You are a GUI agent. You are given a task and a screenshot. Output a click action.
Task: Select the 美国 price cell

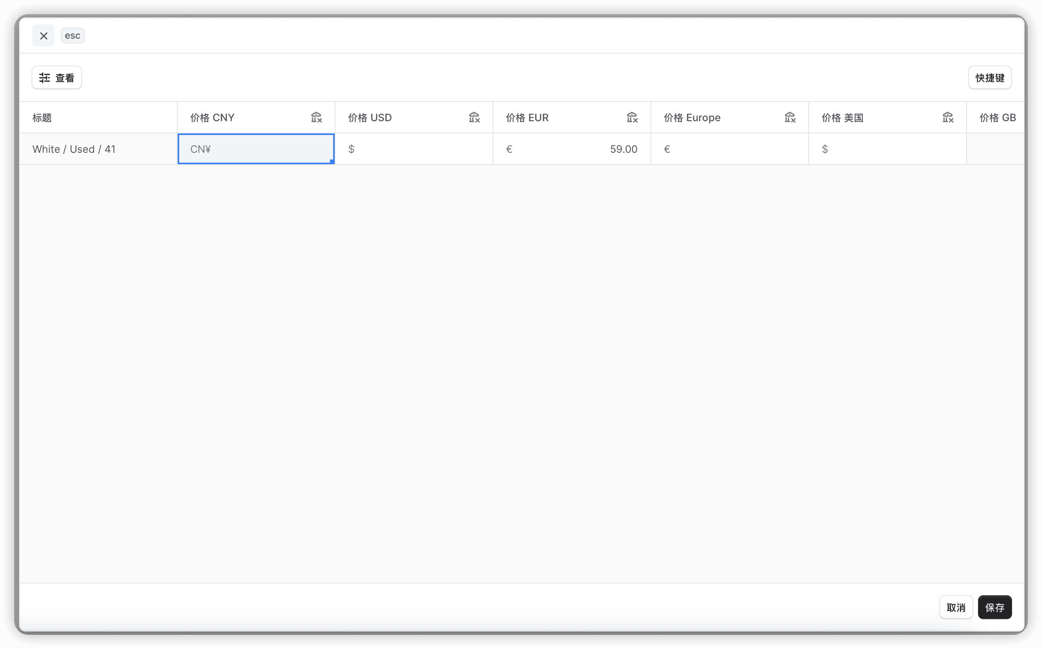point(888,149)
